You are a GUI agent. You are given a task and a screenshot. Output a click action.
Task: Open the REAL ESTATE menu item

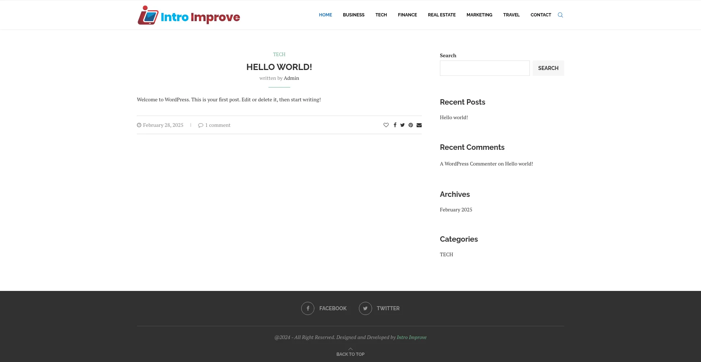click(442, 15)
